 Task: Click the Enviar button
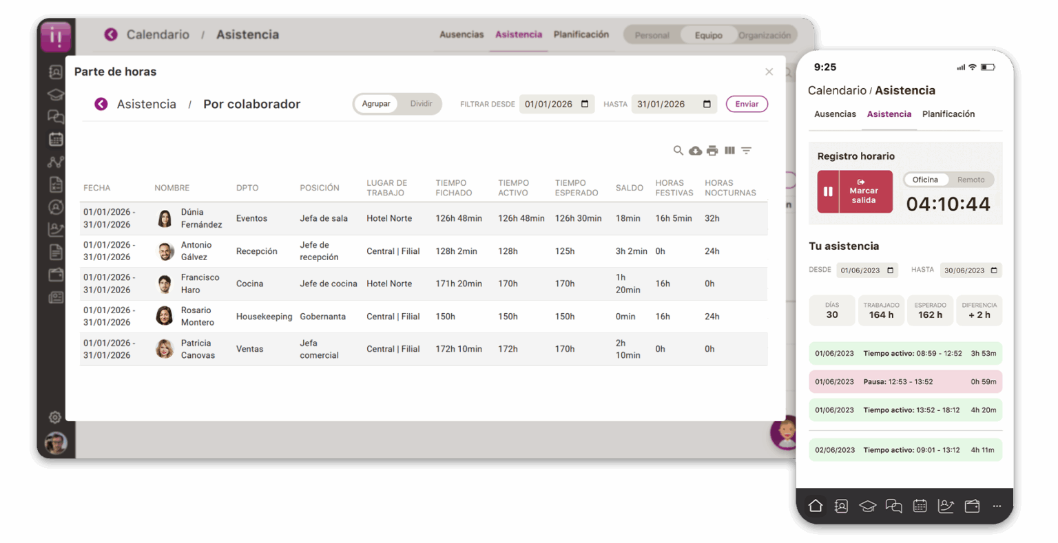coord(747,104)
